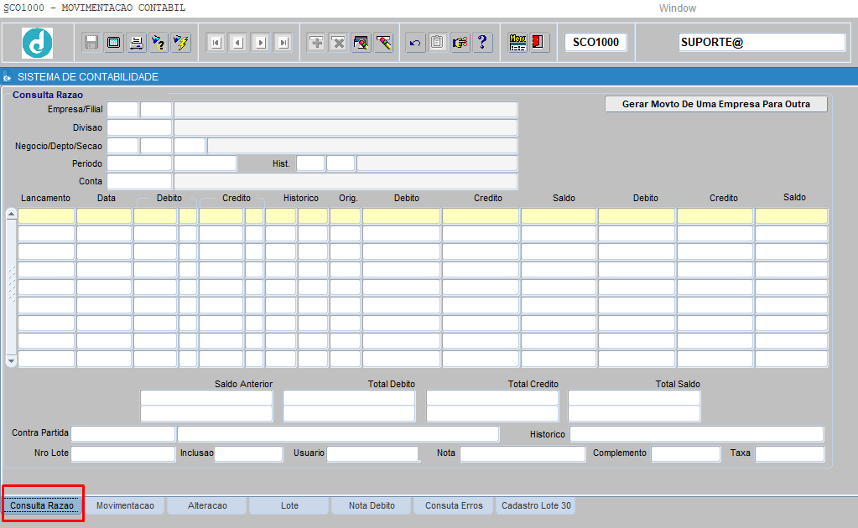Click the Clear field eraser icon
This screenshot has width=858, height=528.
383,42
